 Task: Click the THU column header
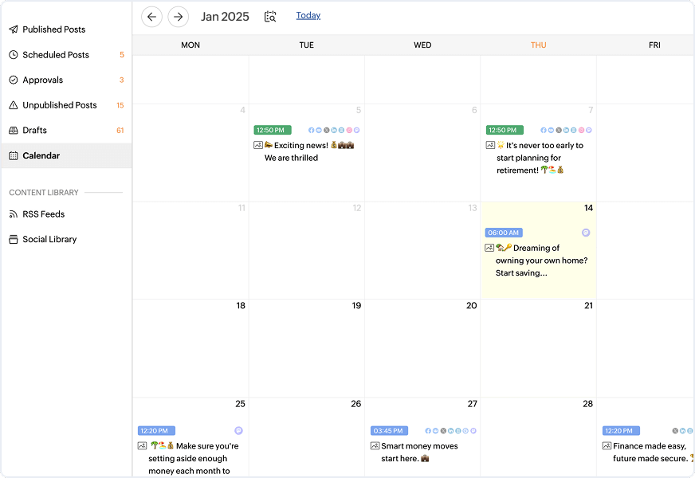click(539, 45)
